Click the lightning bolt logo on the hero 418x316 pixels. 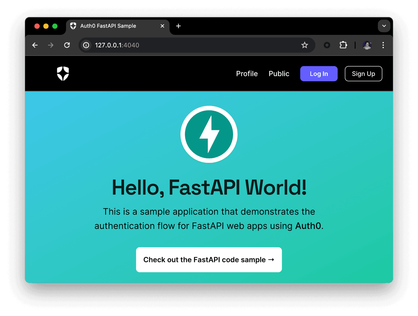(x=209, y=134)
